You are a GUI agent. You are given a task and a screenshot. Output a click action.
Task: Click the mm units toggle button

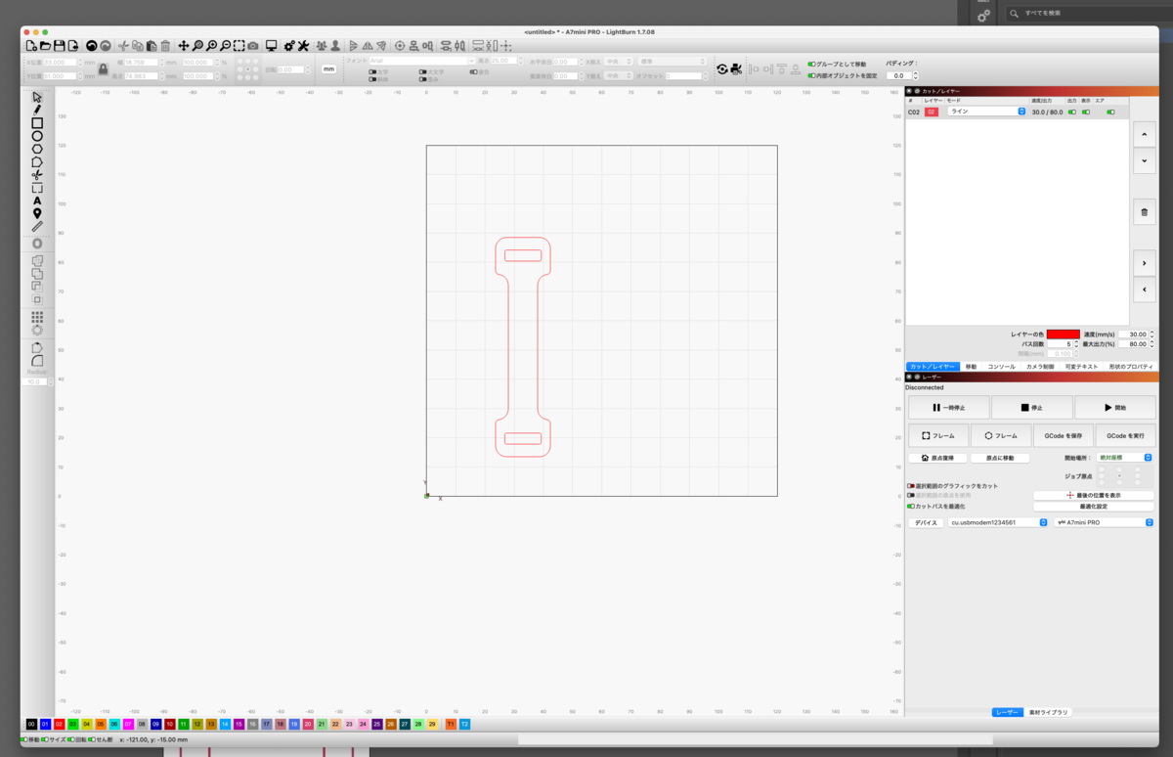[x=329, y=69]
